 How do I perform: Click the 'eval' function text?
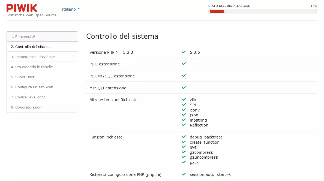tap(193, 147)
